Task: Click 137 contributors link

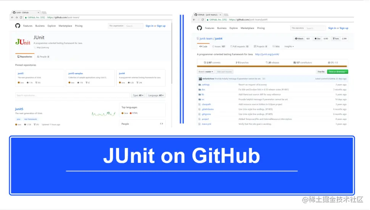Action: tap(302, 63)
